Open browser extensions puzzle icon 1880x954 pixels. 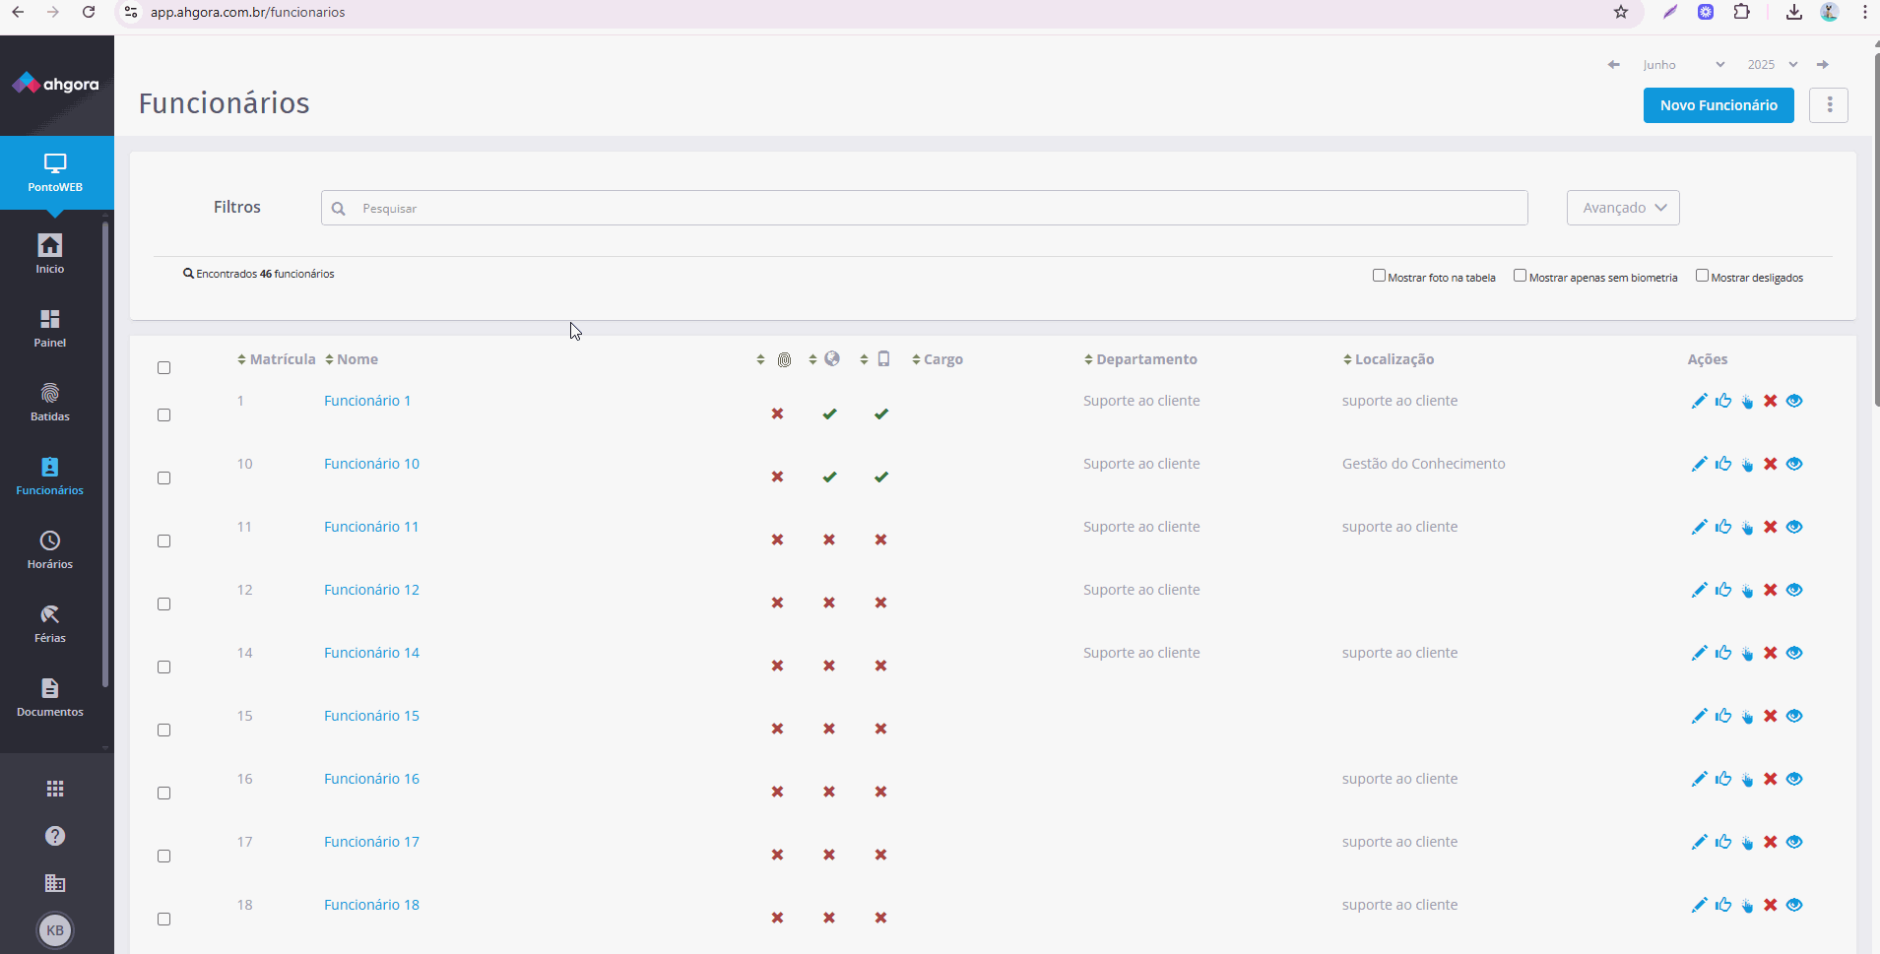[1742, 12]
